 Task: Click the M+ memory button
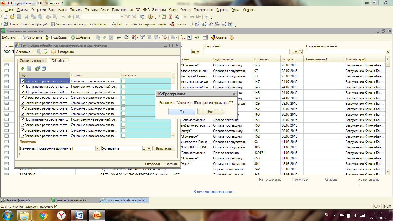click(192, 17)
